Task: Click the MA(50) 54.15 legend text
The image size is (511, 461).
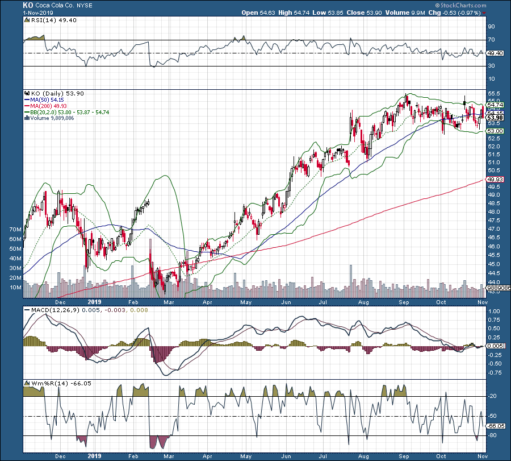Action: click(47, 100)
